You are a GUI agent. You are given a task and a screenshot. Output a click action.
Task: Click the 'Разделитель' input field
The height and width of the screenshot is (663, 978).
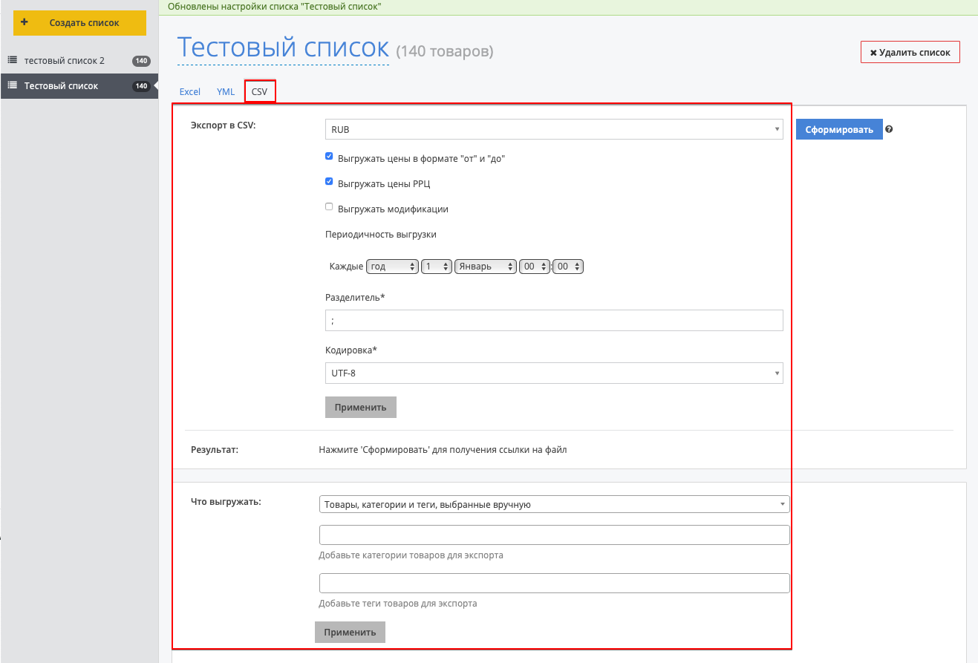coord(553,320)
